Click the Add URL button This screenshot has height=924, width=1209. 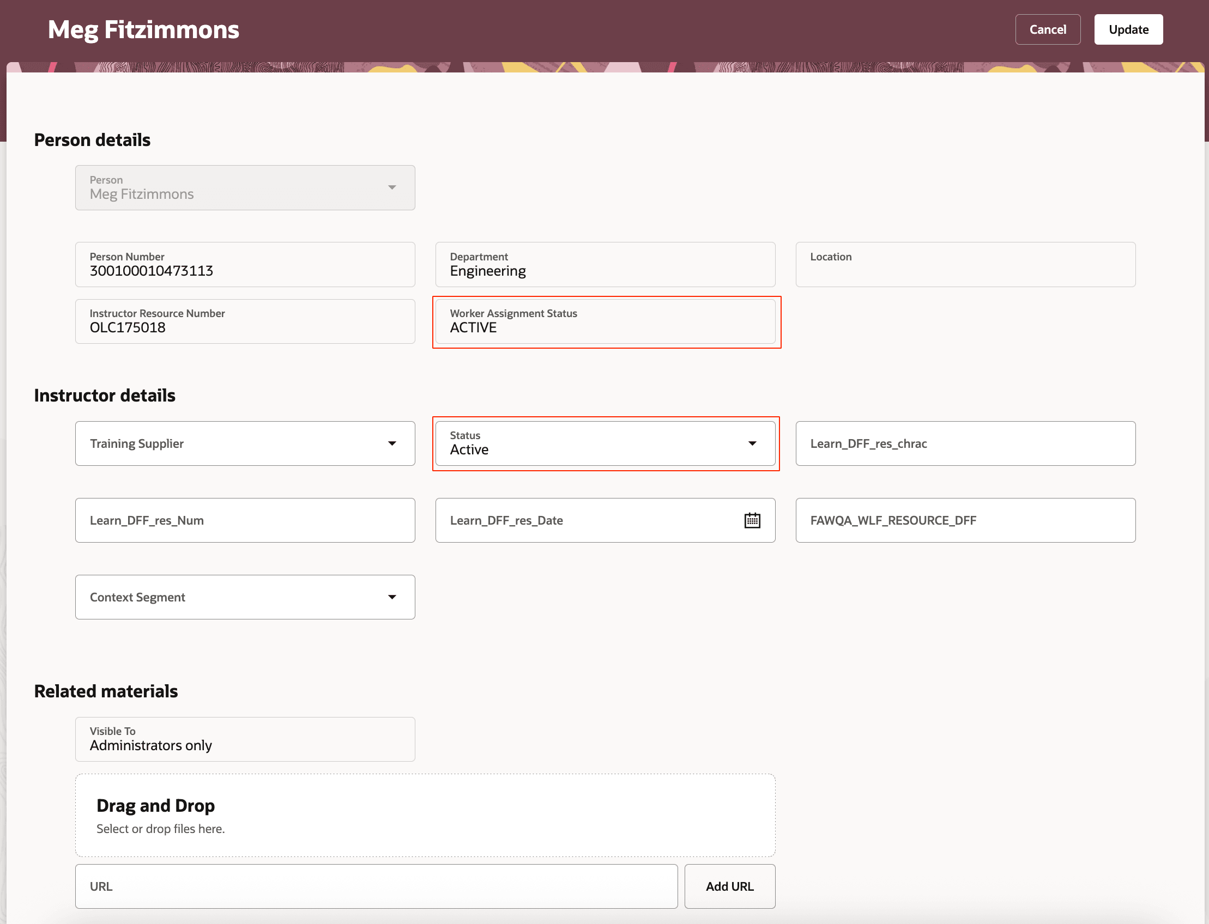[729, 886]
